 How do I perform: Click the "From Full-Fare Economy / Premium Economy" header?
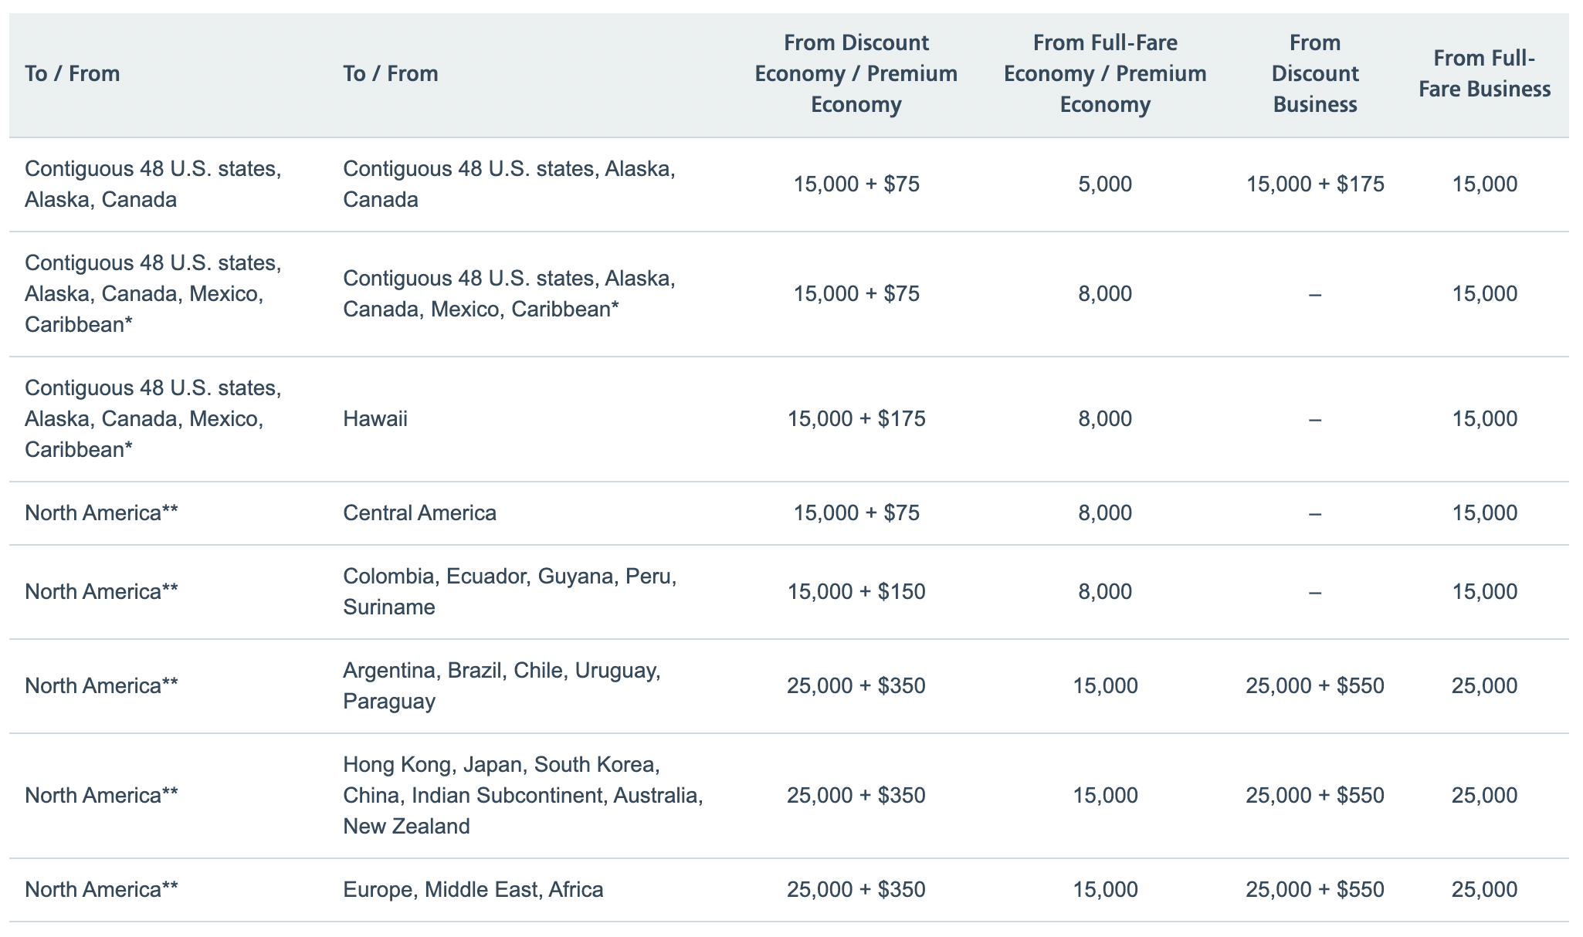pyautogui.click(x=1105, y=74)
